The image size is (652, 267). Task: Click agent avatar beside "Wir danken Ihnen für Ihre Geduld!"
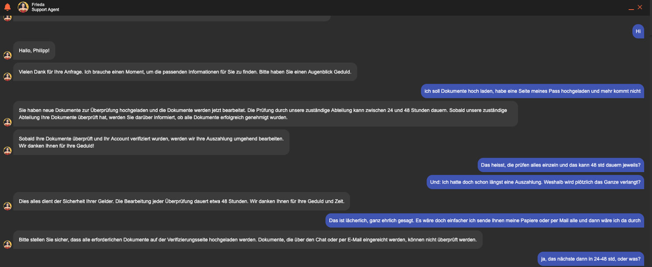(x=7, y=150)
